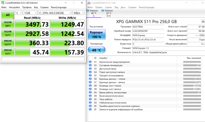Select the RND4K Q1T1 read result 45.74
The height and width of the screenshot is (122, 205).
[x=32, y=52]
